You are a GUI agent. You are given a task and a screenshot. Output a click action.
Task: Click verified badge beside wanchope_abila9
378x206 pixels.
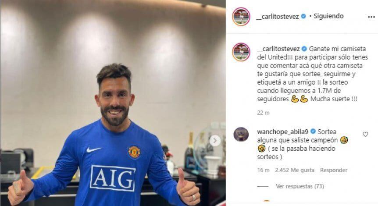pyautogui.click(x=313, y=131)
